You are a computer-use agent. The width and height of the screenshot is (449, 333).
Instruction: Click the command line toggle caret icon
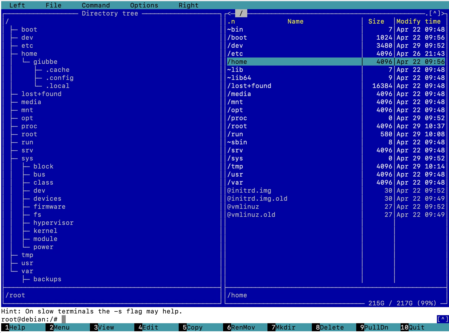443,319
